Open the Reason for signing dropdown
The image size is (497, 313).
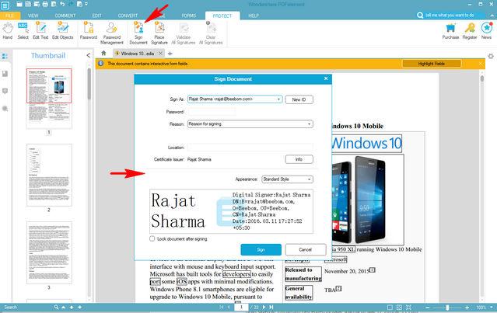(309, 124)
